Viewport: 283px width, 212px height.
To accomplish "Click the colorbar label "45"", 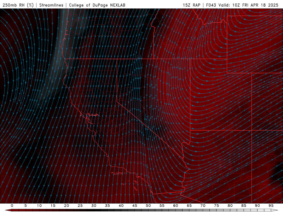I will click(135, 206).
